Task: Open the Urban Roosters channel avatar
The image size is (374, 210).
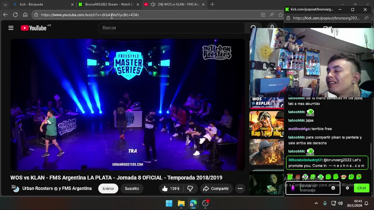Action: click(x=15, y=188)
